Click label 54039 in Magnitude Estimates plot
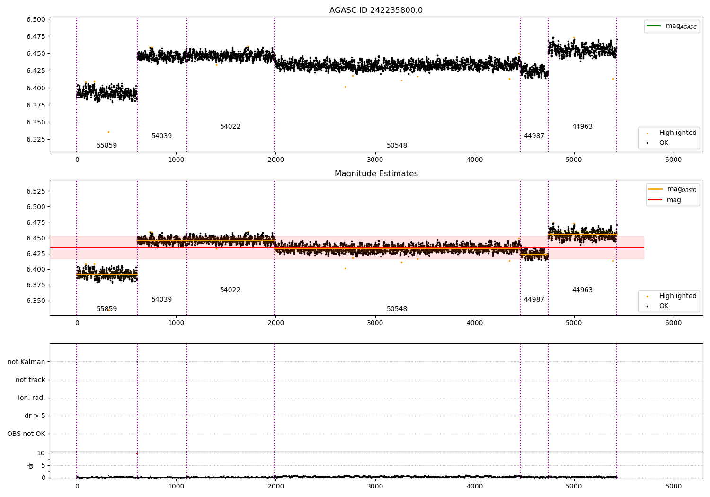Image resolution: width=710 pixels, height=497 pixels. coord(161,300)
